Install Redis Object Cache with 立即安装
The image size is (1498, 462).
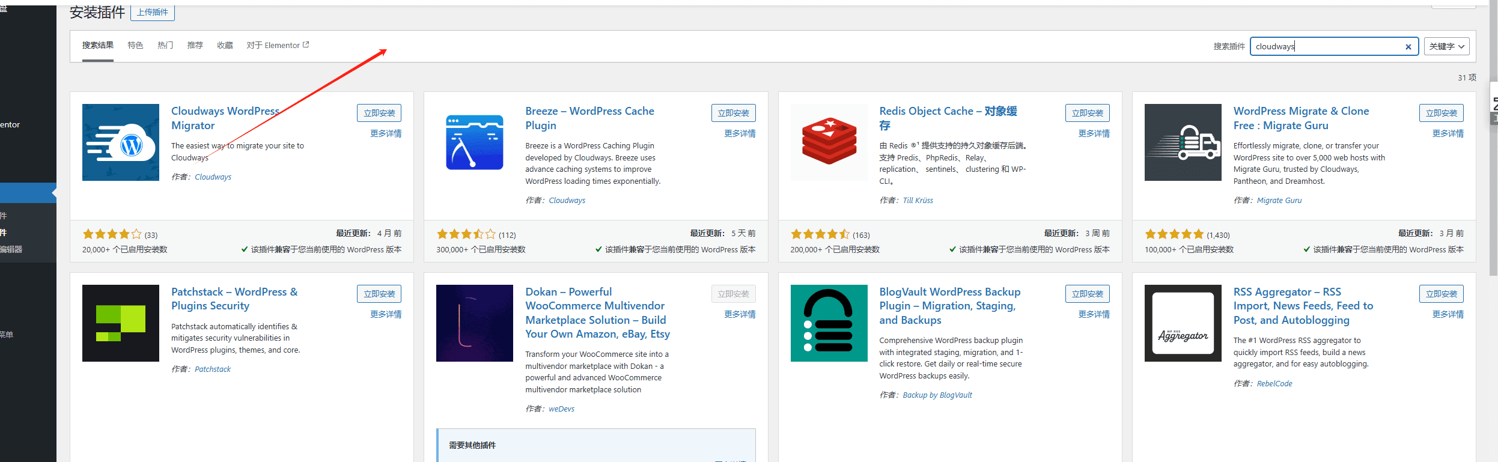tap(1088, 113)
